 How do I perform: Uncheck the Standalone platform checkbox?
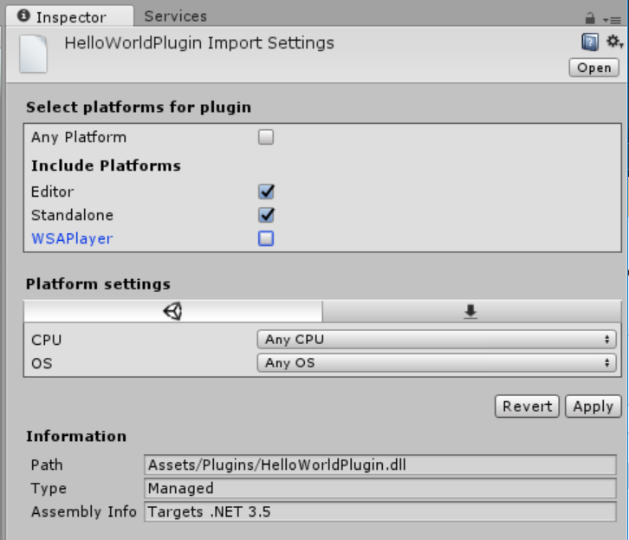[266, 215]
